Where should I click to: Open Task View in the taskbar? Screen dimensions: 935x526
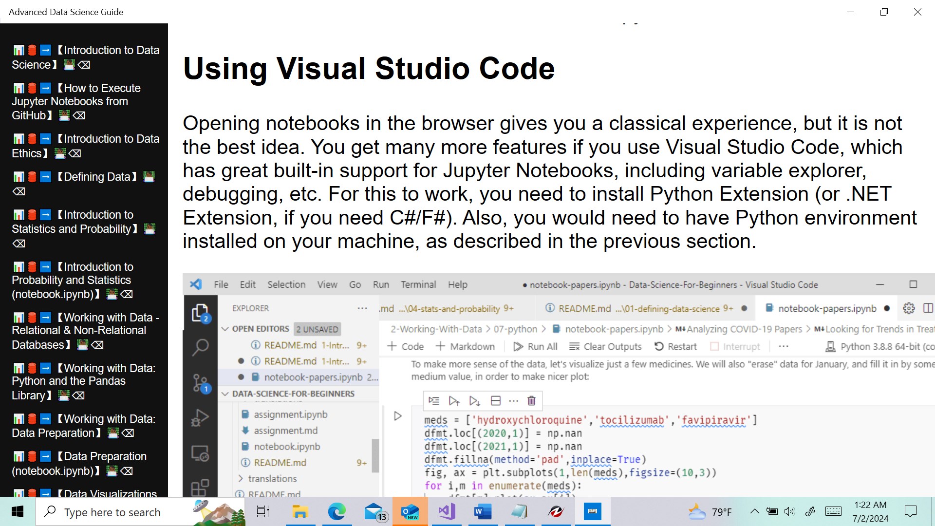click(x=263, y=511)
